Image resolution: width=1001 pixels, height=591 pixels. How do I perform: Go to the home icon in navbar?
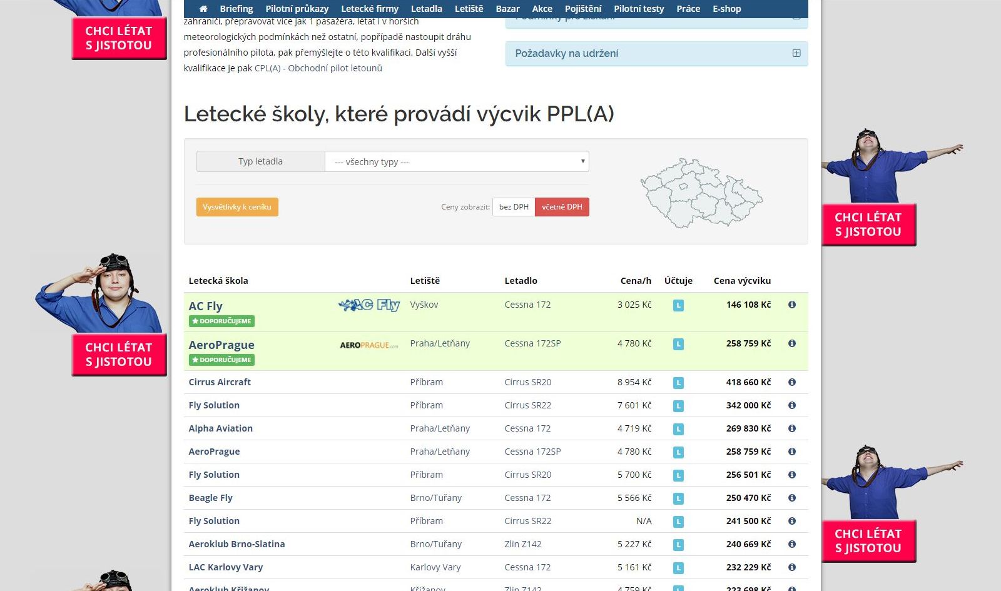pyautogui.click(x=203, y=9)
